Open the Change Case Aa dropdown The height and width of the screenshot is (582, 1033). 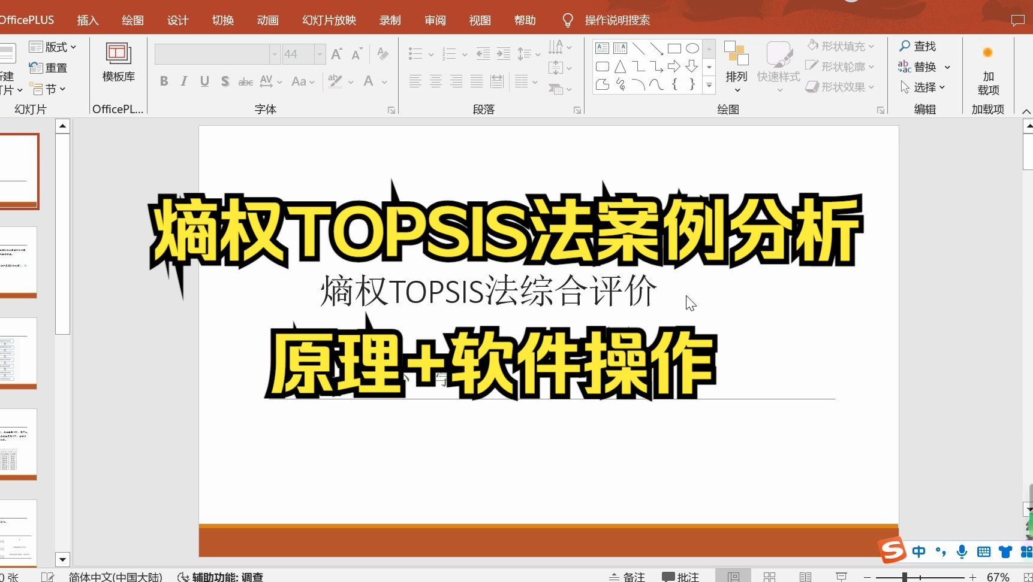[303, 81]
